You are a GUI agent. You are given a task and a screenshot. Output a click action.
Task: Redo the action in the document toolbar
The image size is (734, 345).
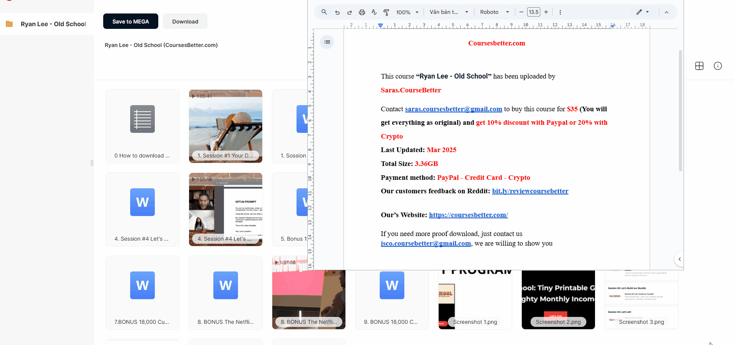pos(350,12)
